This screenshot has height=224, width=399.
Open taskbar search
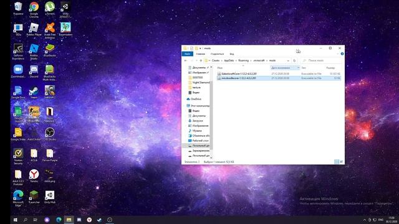(25, 220)
